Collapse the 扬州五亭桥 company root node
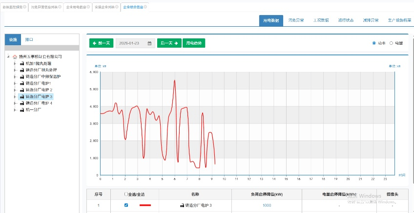 (x=8, y=57)
